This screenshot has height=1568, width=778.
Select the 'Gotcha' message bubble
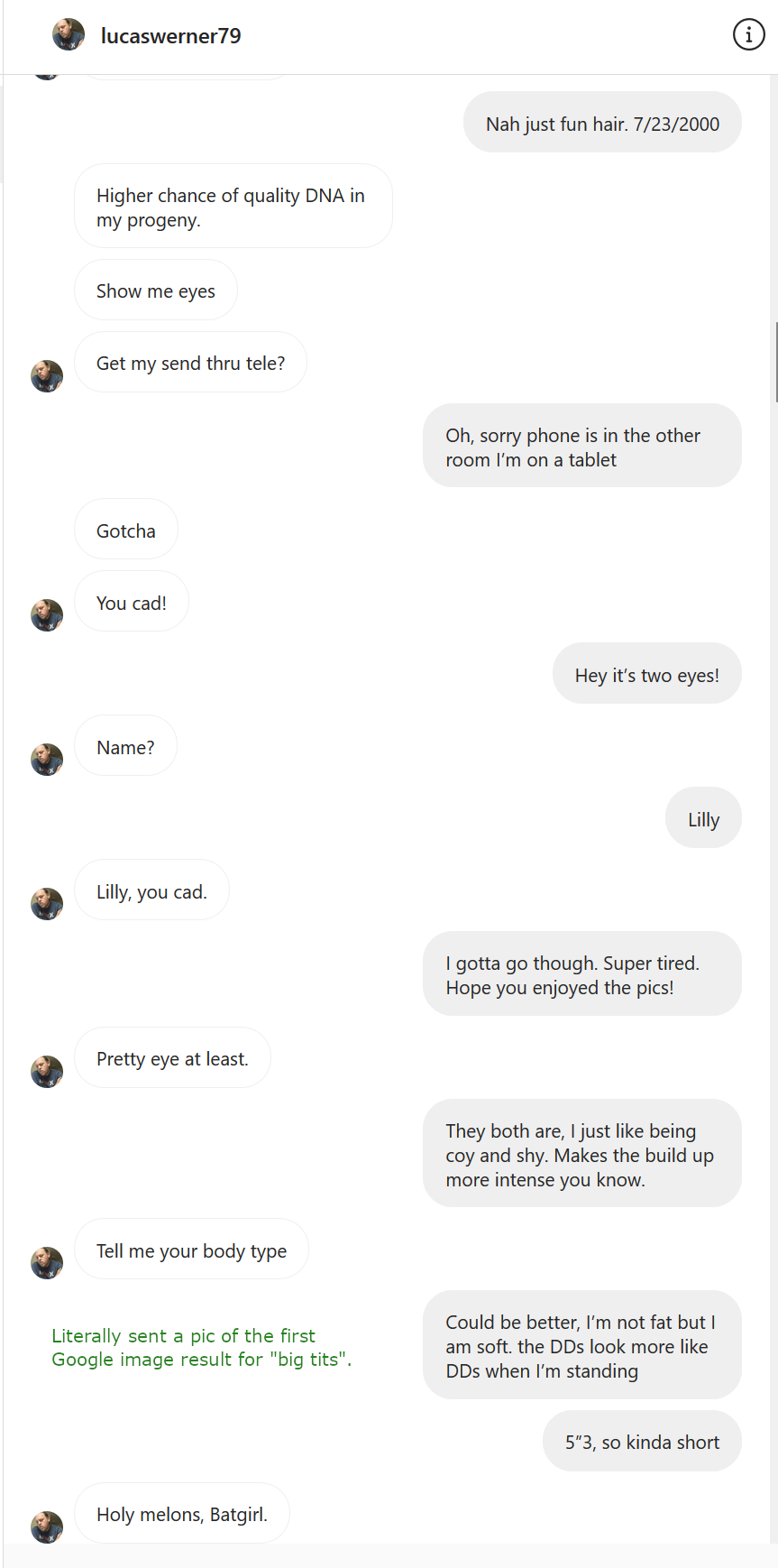pyautogui.click(x=126, y=529)
